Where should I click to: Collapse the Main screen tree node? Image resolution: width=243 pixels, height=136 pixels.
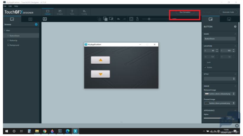point(5,31)
